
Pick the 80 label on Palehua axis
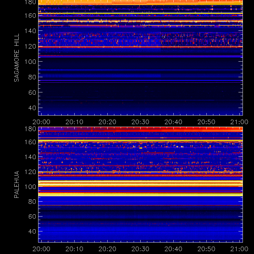point(32,202)
